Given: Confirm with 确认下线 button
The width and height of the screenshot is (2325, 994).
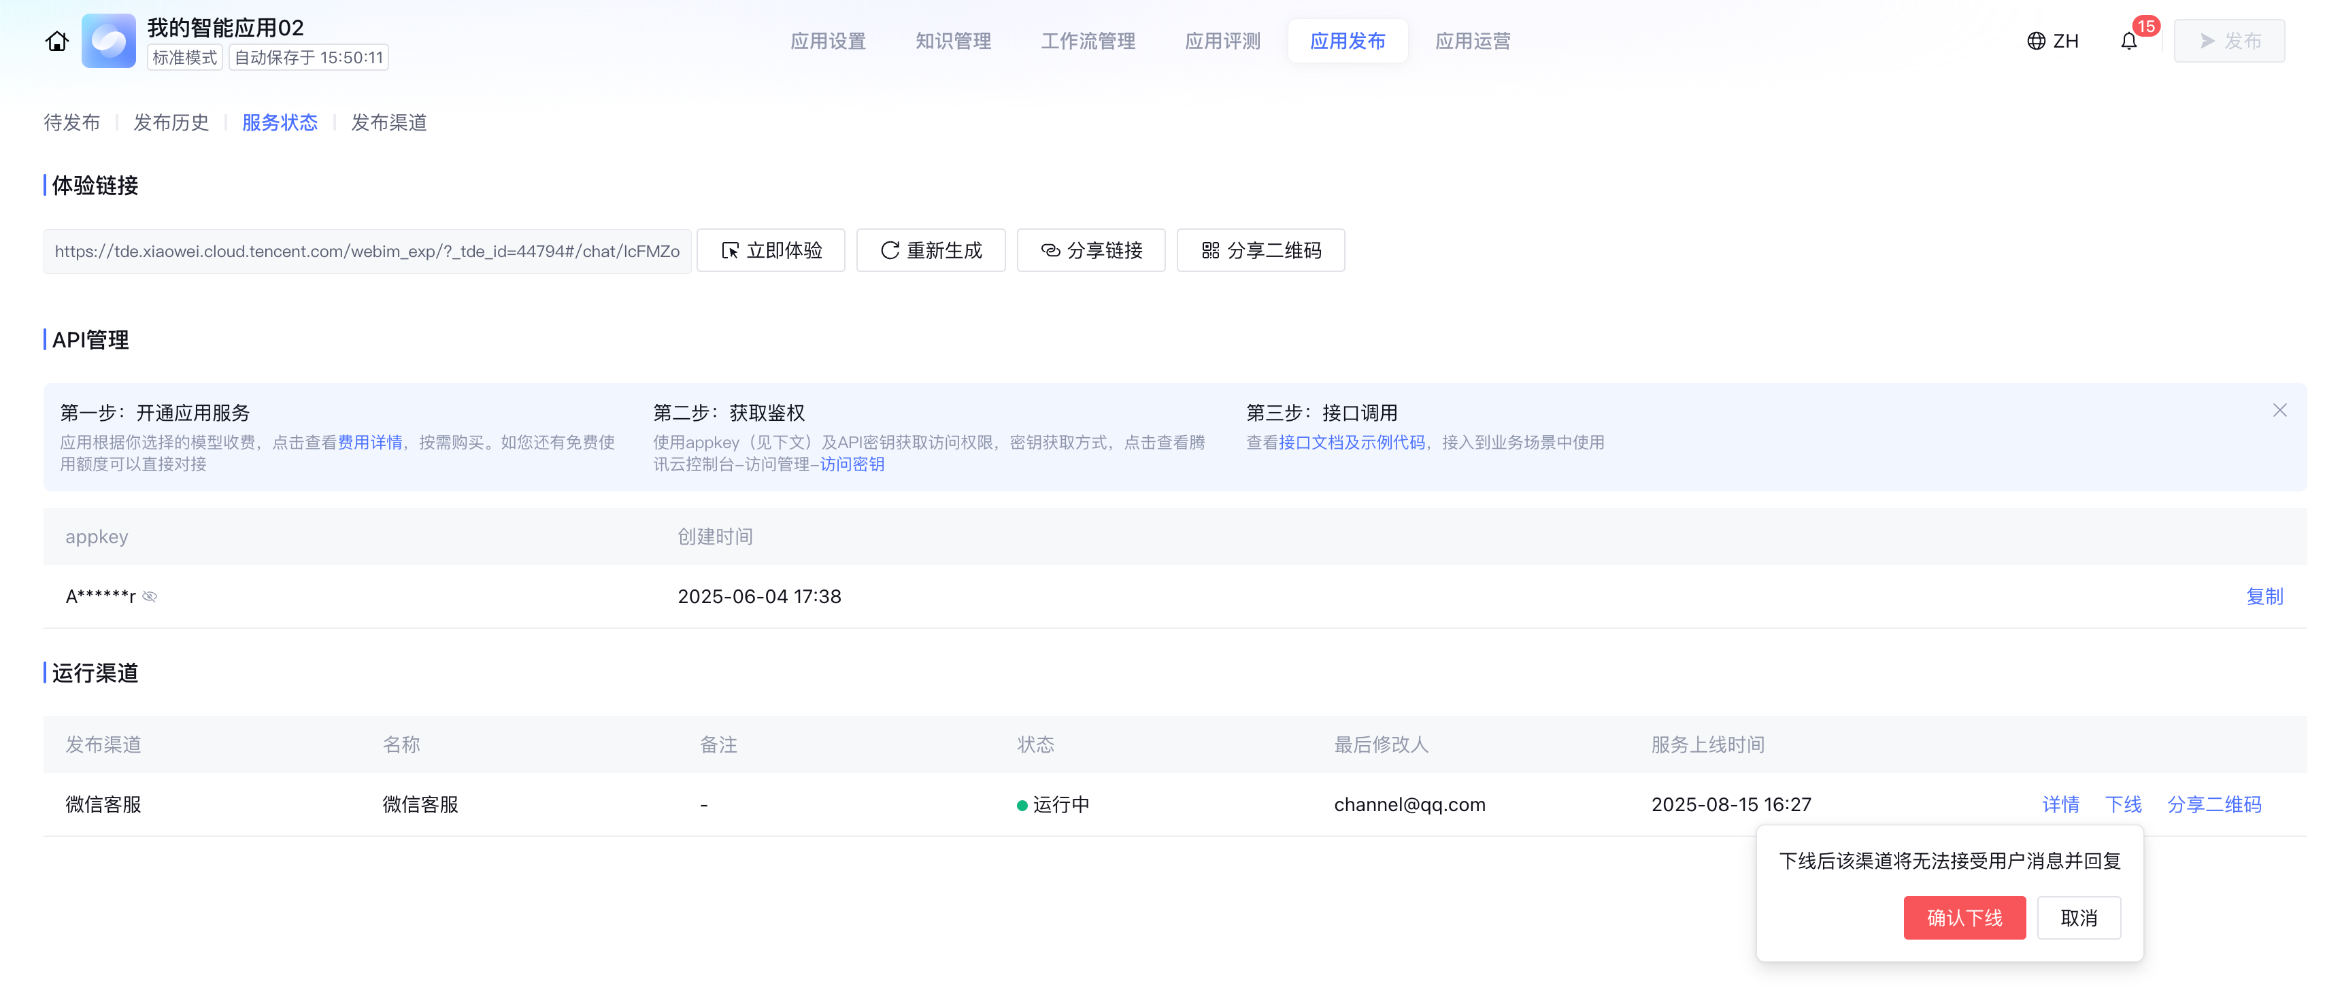Looking at the screenshot, I should pos(1964,917).
